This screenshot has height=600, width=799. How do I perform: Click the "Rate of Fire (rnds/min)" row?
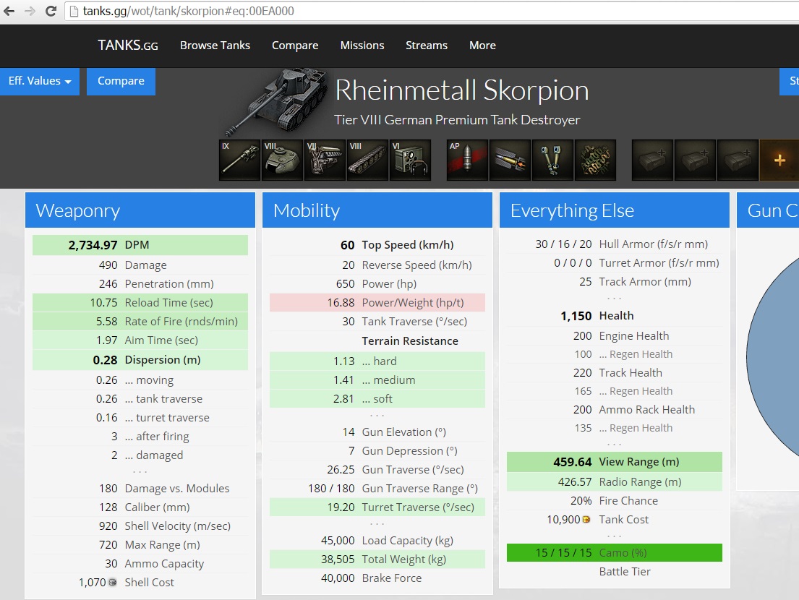140,322
